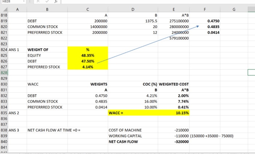255x154 pixels.
Task: Select row 840 header
Action: point(4,142)
